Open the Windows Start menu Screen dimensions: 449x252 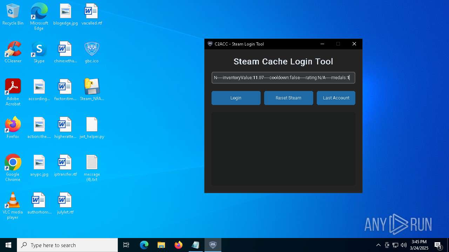coord(8,245)
